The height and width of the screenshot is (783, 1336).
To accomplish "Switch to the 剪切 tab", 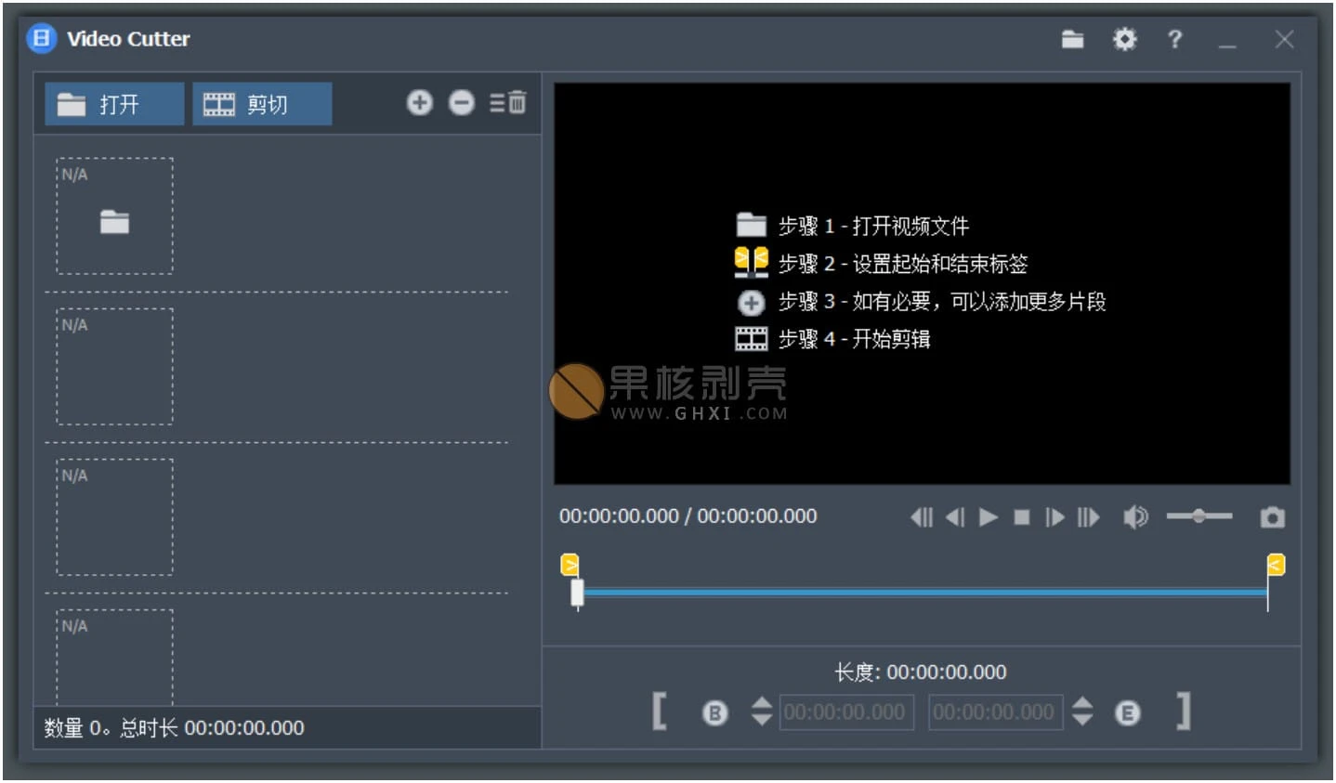I will 261,103.
